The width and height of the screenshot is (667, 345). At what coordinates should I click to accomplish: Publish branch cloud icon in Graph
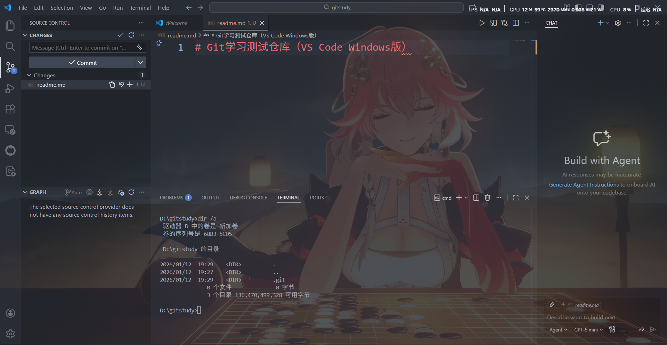(121, 192)
